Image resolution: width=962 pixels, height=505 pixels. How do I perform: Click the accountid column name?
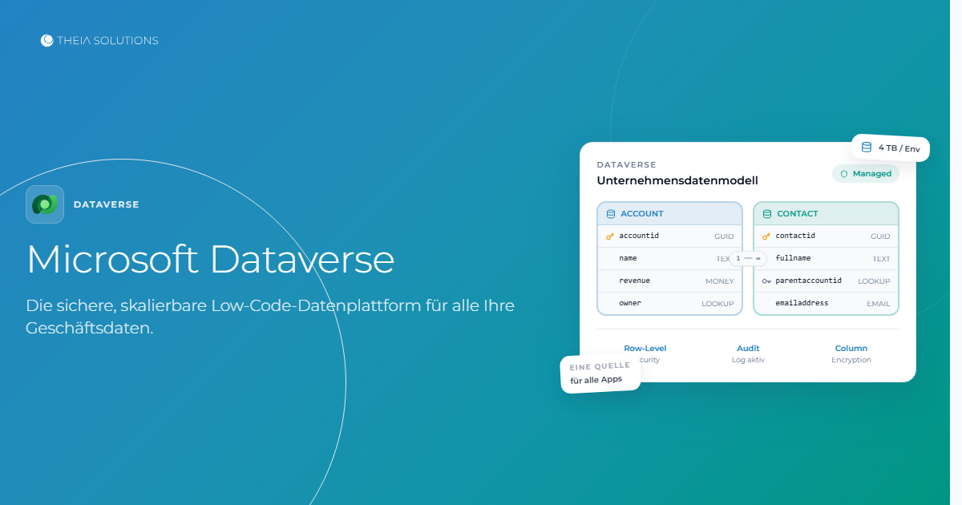coord(639,236)
